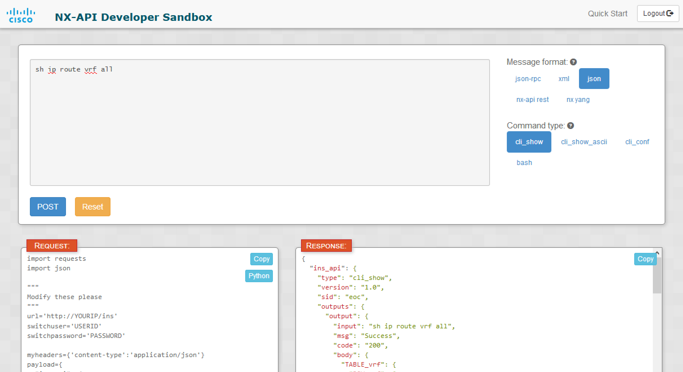Click the NX-API Developer Sandbox title

point(133,17)
